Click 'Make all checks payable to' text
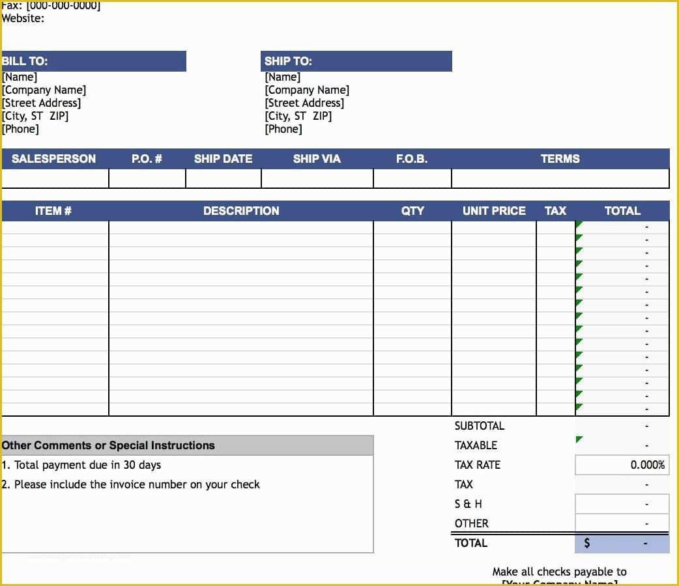Screen dimensions: 679x586 coord(560,572)
